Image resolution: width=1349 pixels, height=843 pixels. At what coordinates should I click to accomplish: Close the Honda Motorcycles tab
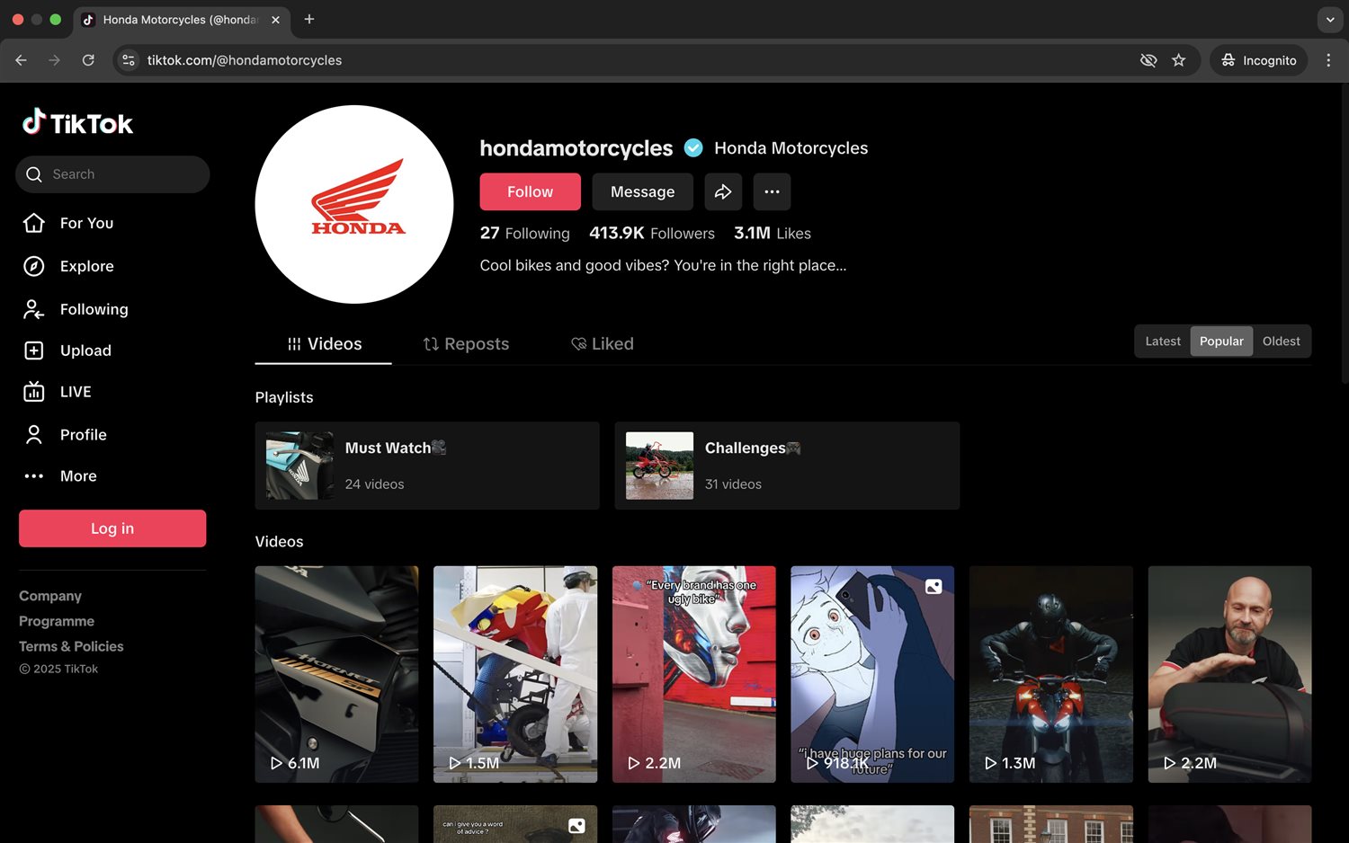(x=275, y=20)
